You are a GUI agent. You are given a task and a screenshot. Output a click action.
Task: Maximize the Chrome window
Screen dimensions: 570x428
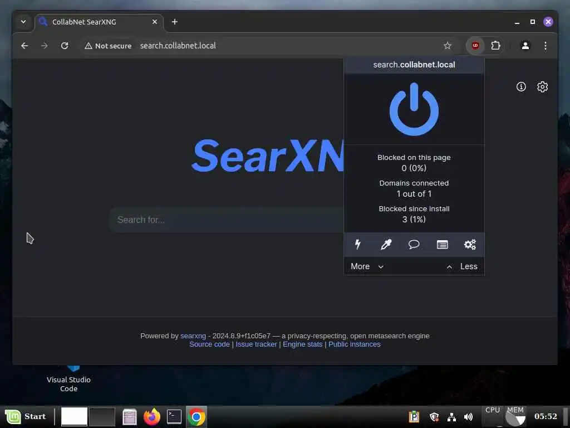tap(532, 22)
